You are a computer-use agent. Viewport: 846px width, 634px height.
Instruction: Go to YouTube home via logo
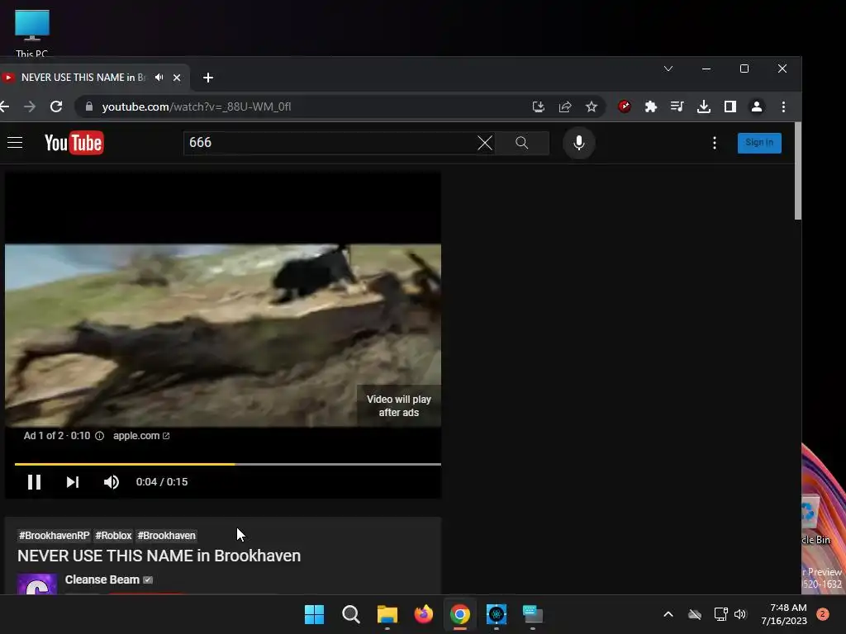tap(74, 143)
